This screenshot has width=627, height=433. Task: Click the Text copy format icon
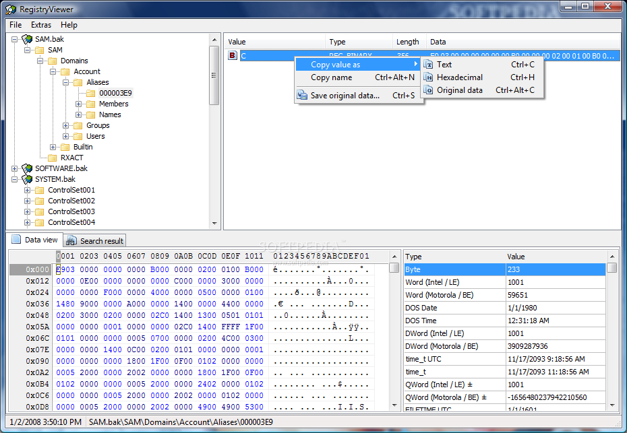tap(428, 65)
